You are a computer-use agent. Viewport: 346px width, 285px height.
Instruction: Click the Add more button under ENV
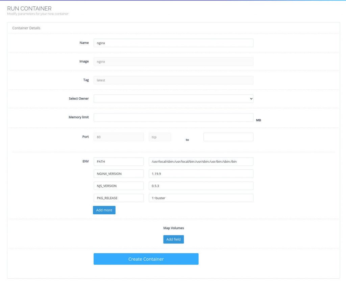104,210
